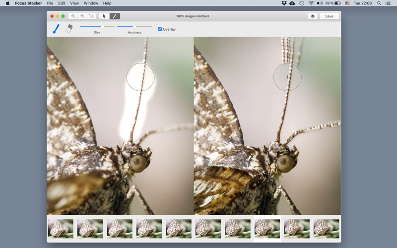Uncheck the Overlay checkbox
Image resolution: width=397 pixels, height=248 pixels.
pos(160,29)
